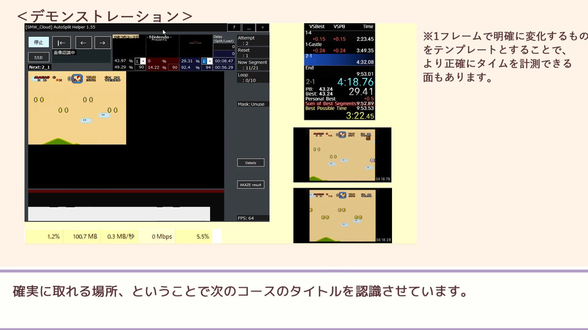Click the 0 Mbps network cell

pos(156,237)
